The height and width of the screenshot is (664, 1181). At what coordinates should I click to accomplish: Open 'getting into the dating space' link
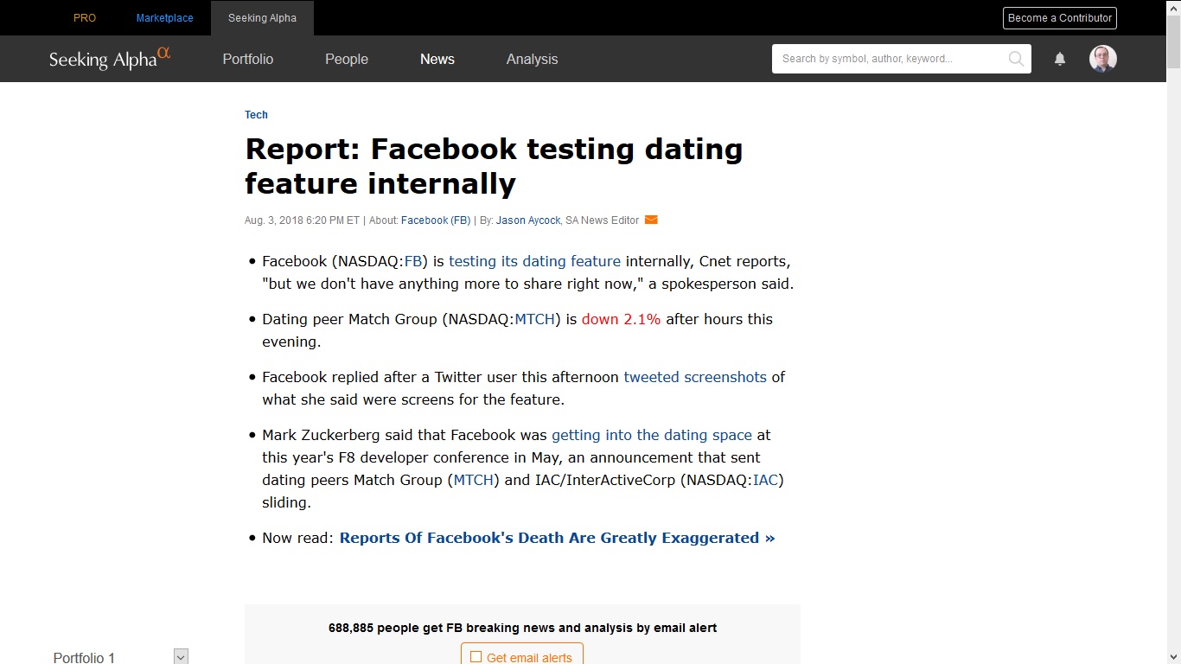652,435
